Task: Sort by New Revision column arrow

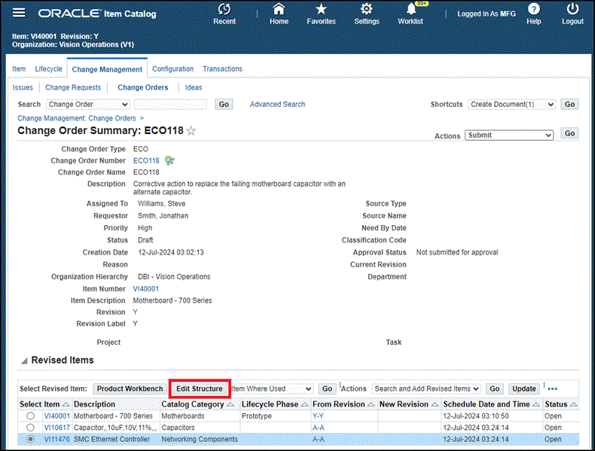Action: (x=435, y=405)
